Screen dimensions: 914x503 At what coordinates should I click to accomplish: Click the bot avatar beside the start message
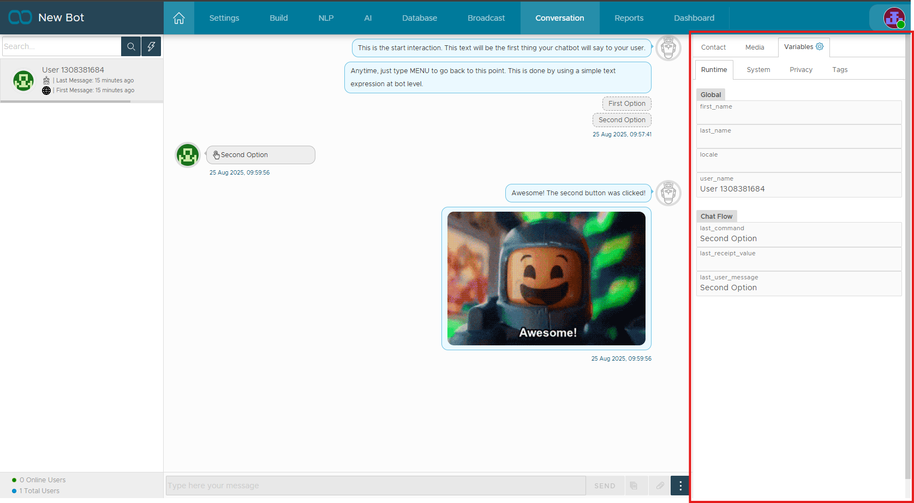(x=668, y=48)
